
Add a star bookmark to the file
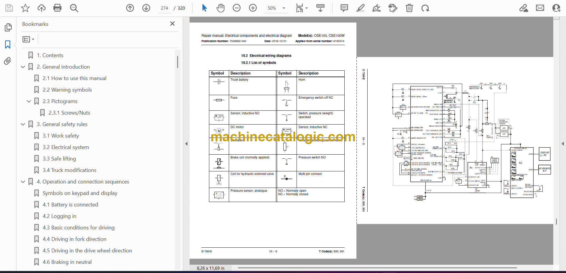[x=25, y=8]
